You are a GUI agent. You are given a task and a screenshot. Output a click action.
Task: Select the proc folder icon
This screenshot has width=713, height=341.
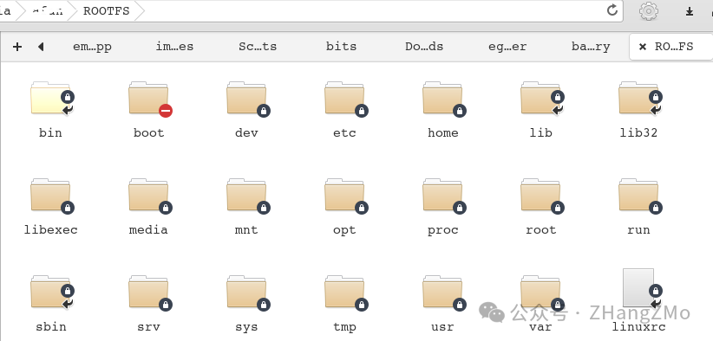[443, 195]
